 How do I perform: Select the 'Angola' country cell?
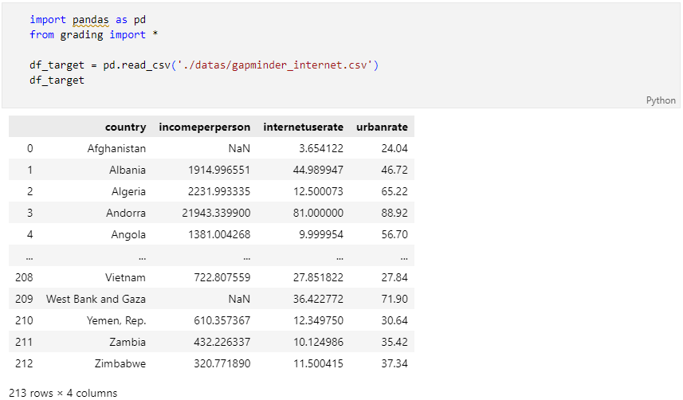(x=128, y=234)
